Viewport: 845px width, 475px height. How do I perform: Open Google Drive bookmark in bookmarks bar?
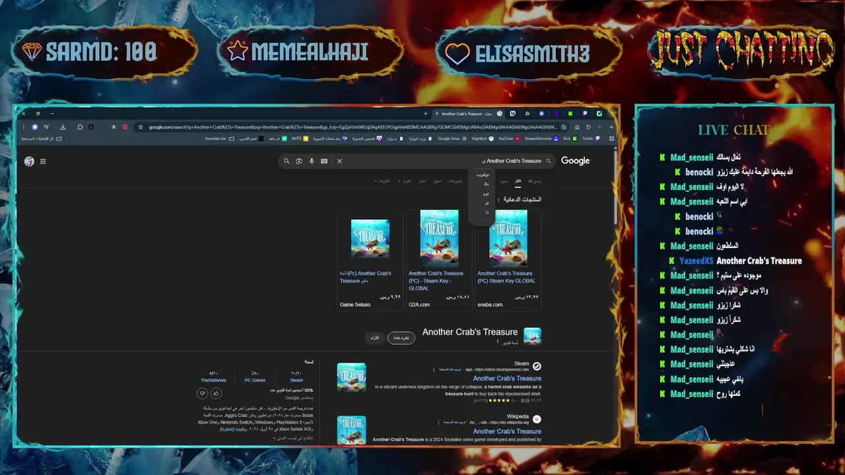click(x=452, y=139)
